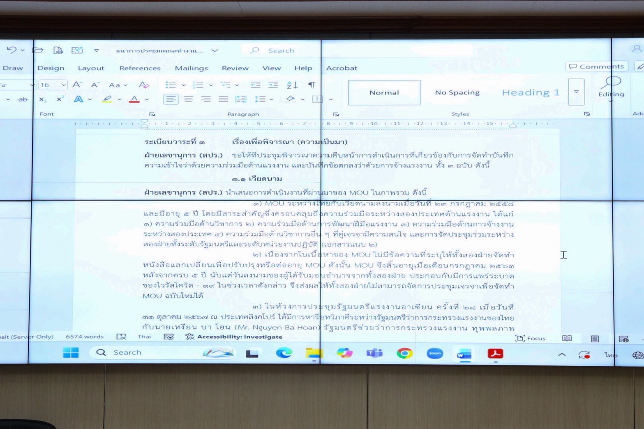Toggle Show/Hide paragraph marks
This screenshot has width=644, height=429.
pos(312,85)
